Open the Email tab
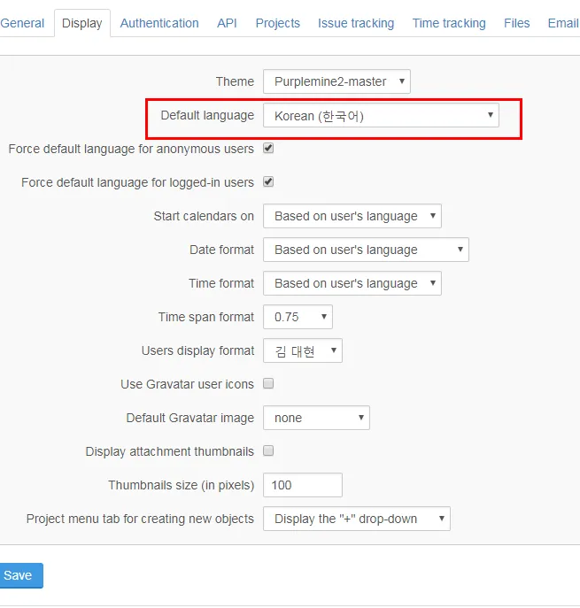This screenshot has width=580, height=608. point(563,23)
